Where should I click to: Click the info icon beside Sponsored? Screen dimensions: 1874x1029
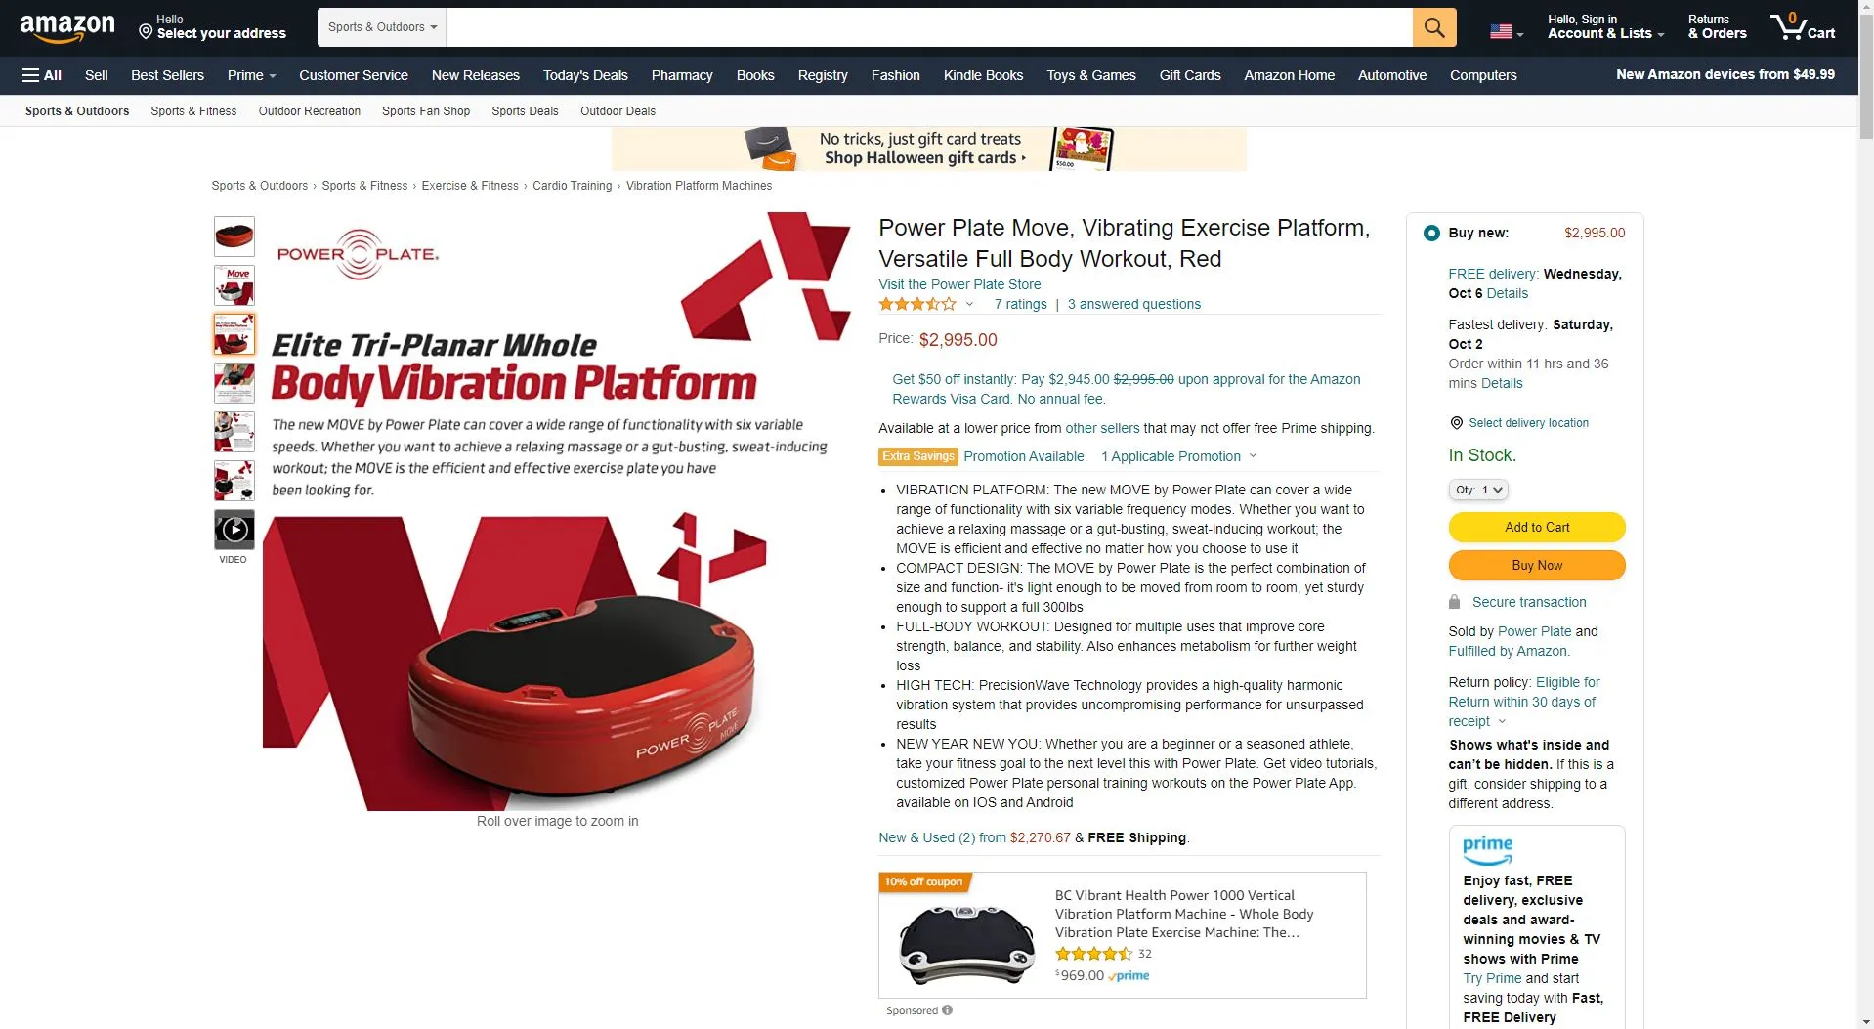947,1010
